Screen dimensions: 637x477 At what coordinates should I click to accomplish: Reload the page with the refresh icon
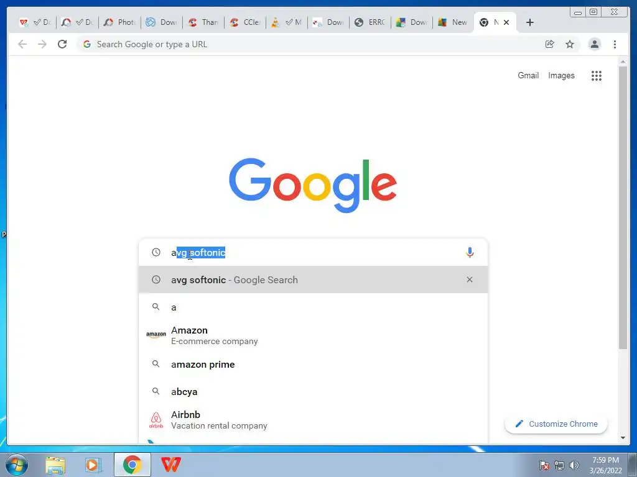[x=62, y=44]
